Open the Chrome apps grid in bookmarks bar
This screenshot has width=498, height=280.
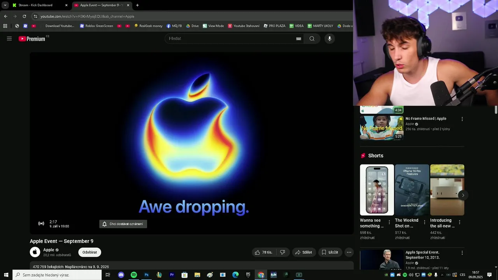tap(5, 26)
